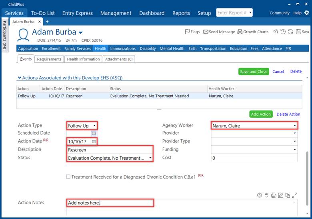Click the Send Message envelope icon
This screenshot has height=219, width=312.
click(x=218, y=32)
